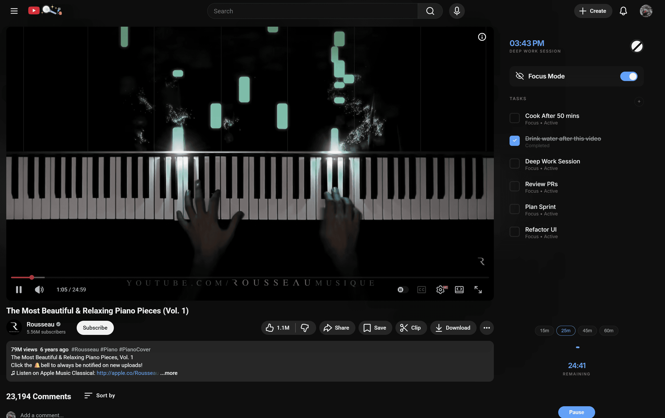Open the three-dot more actions menu
This screenshot has width=665, height=418.
click(x=486, y=328)
